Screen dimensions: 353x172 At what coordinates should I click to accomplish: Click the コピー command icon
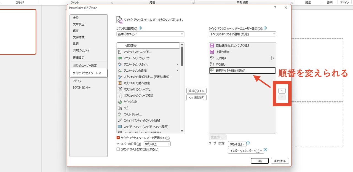click(120, 108)
